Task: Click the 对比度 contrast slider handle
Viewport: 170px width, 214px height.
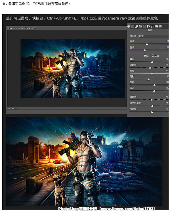Action: pos(150,68)
